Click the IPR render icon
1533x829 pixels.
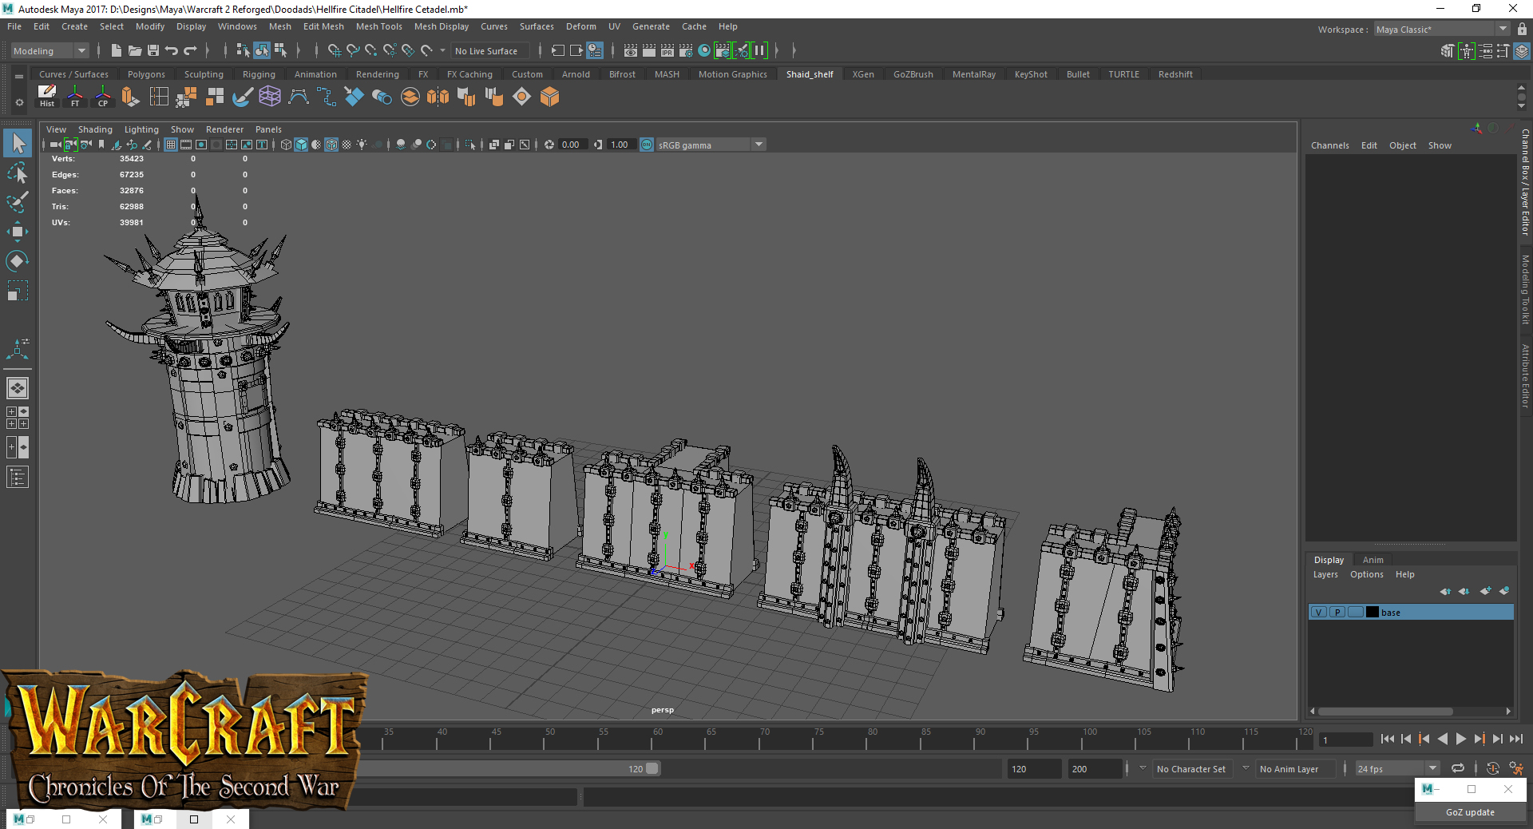point(667,50)
